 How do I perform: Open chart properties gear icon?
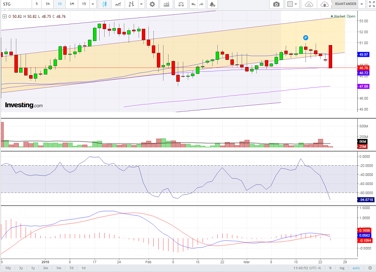tap(152, 4)
